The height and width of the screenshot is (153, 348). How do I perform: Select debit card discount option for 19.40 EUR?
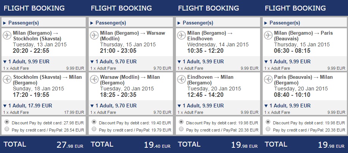click(94, 122)
